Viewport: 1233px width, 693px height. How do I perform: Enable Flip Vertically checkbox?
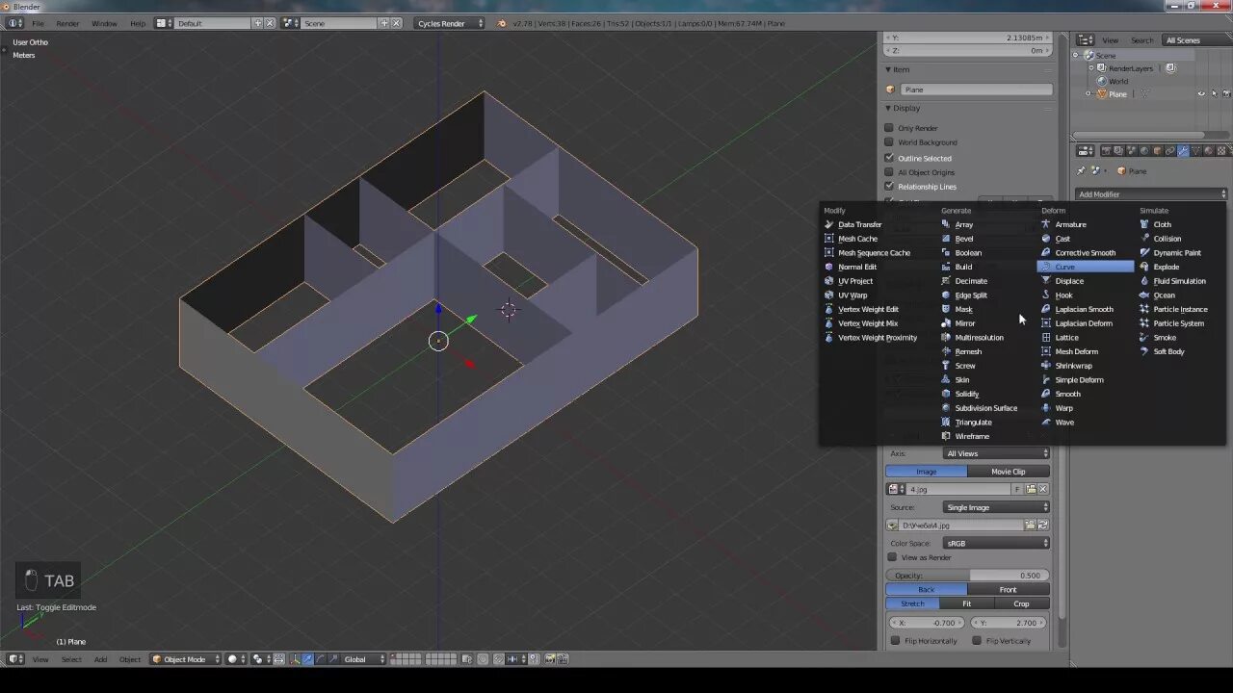(x=977, y=641)
